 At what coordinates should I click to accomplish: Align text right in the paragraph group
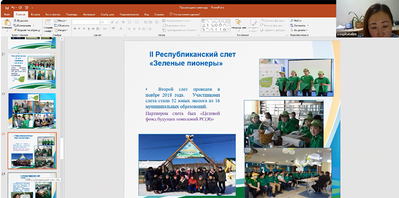(140, 29)
